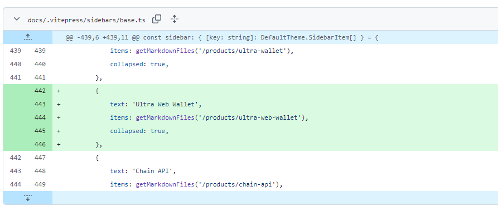498x211 pixels.
Task: Click new line number 446 of added line
Action: (40, 144)
